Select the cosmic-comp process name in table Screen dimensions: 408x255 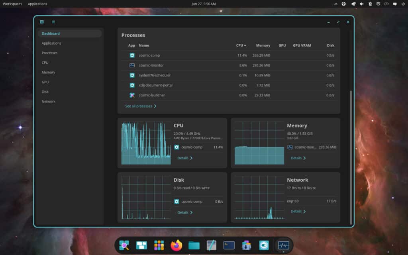click(149, 55)
